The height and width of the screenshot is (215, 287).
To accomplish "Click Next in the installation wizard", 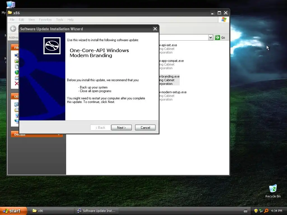I will (x=121, y=128).
